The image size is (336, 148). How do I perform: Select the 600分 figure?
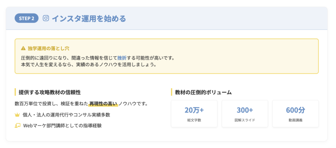(295, 110)
